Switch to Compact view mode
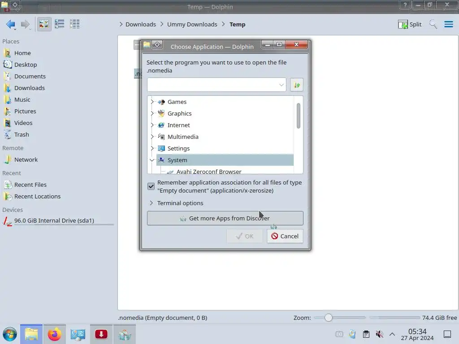This screenshot has width=459, height=344. 60,24
